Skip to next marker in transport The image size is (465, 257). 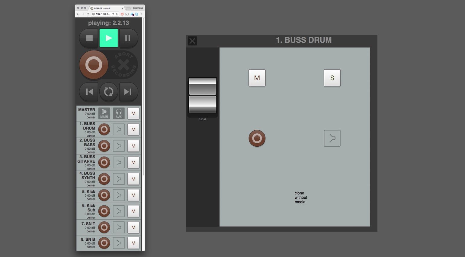128,92
